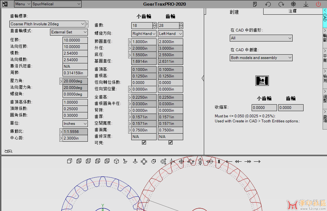The width and height of the screenshot is (327, 211).
Task: Click the ship-wheel icon in title bar
Action: coord(294,4)
